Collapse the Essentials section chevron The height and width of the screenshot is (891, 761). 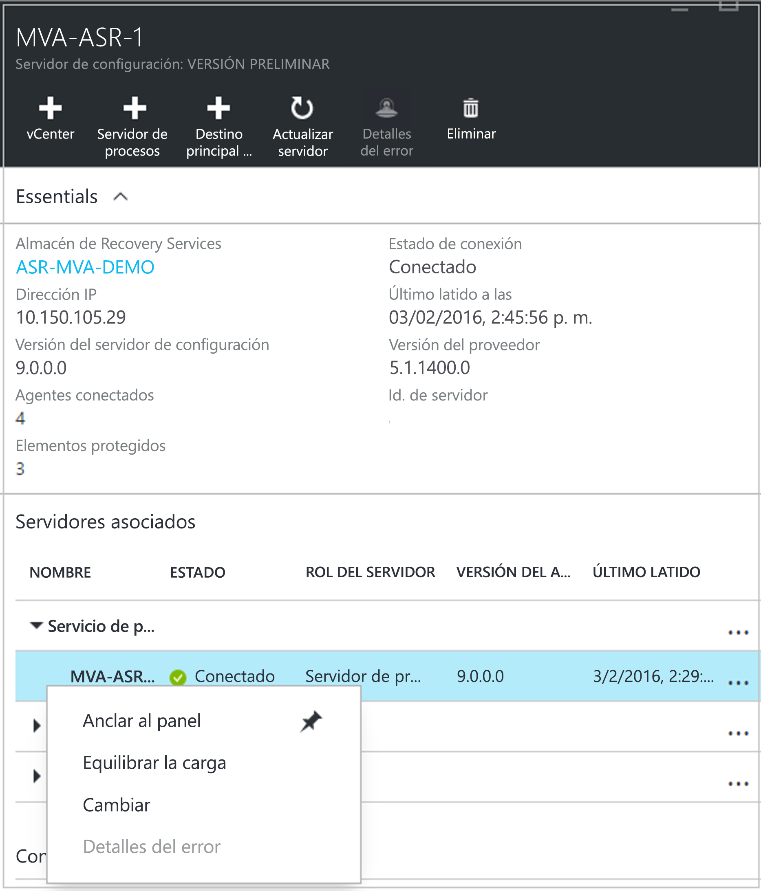121,196
